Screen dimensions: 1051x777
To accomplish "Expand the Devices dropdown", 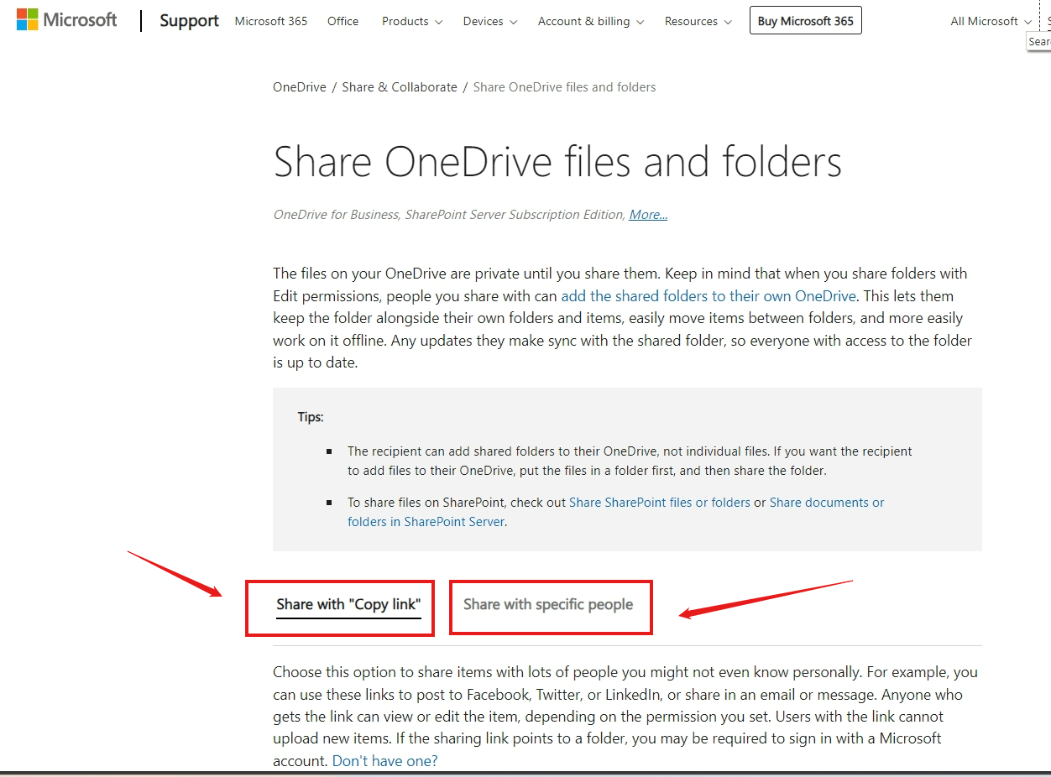I will 489,21.
